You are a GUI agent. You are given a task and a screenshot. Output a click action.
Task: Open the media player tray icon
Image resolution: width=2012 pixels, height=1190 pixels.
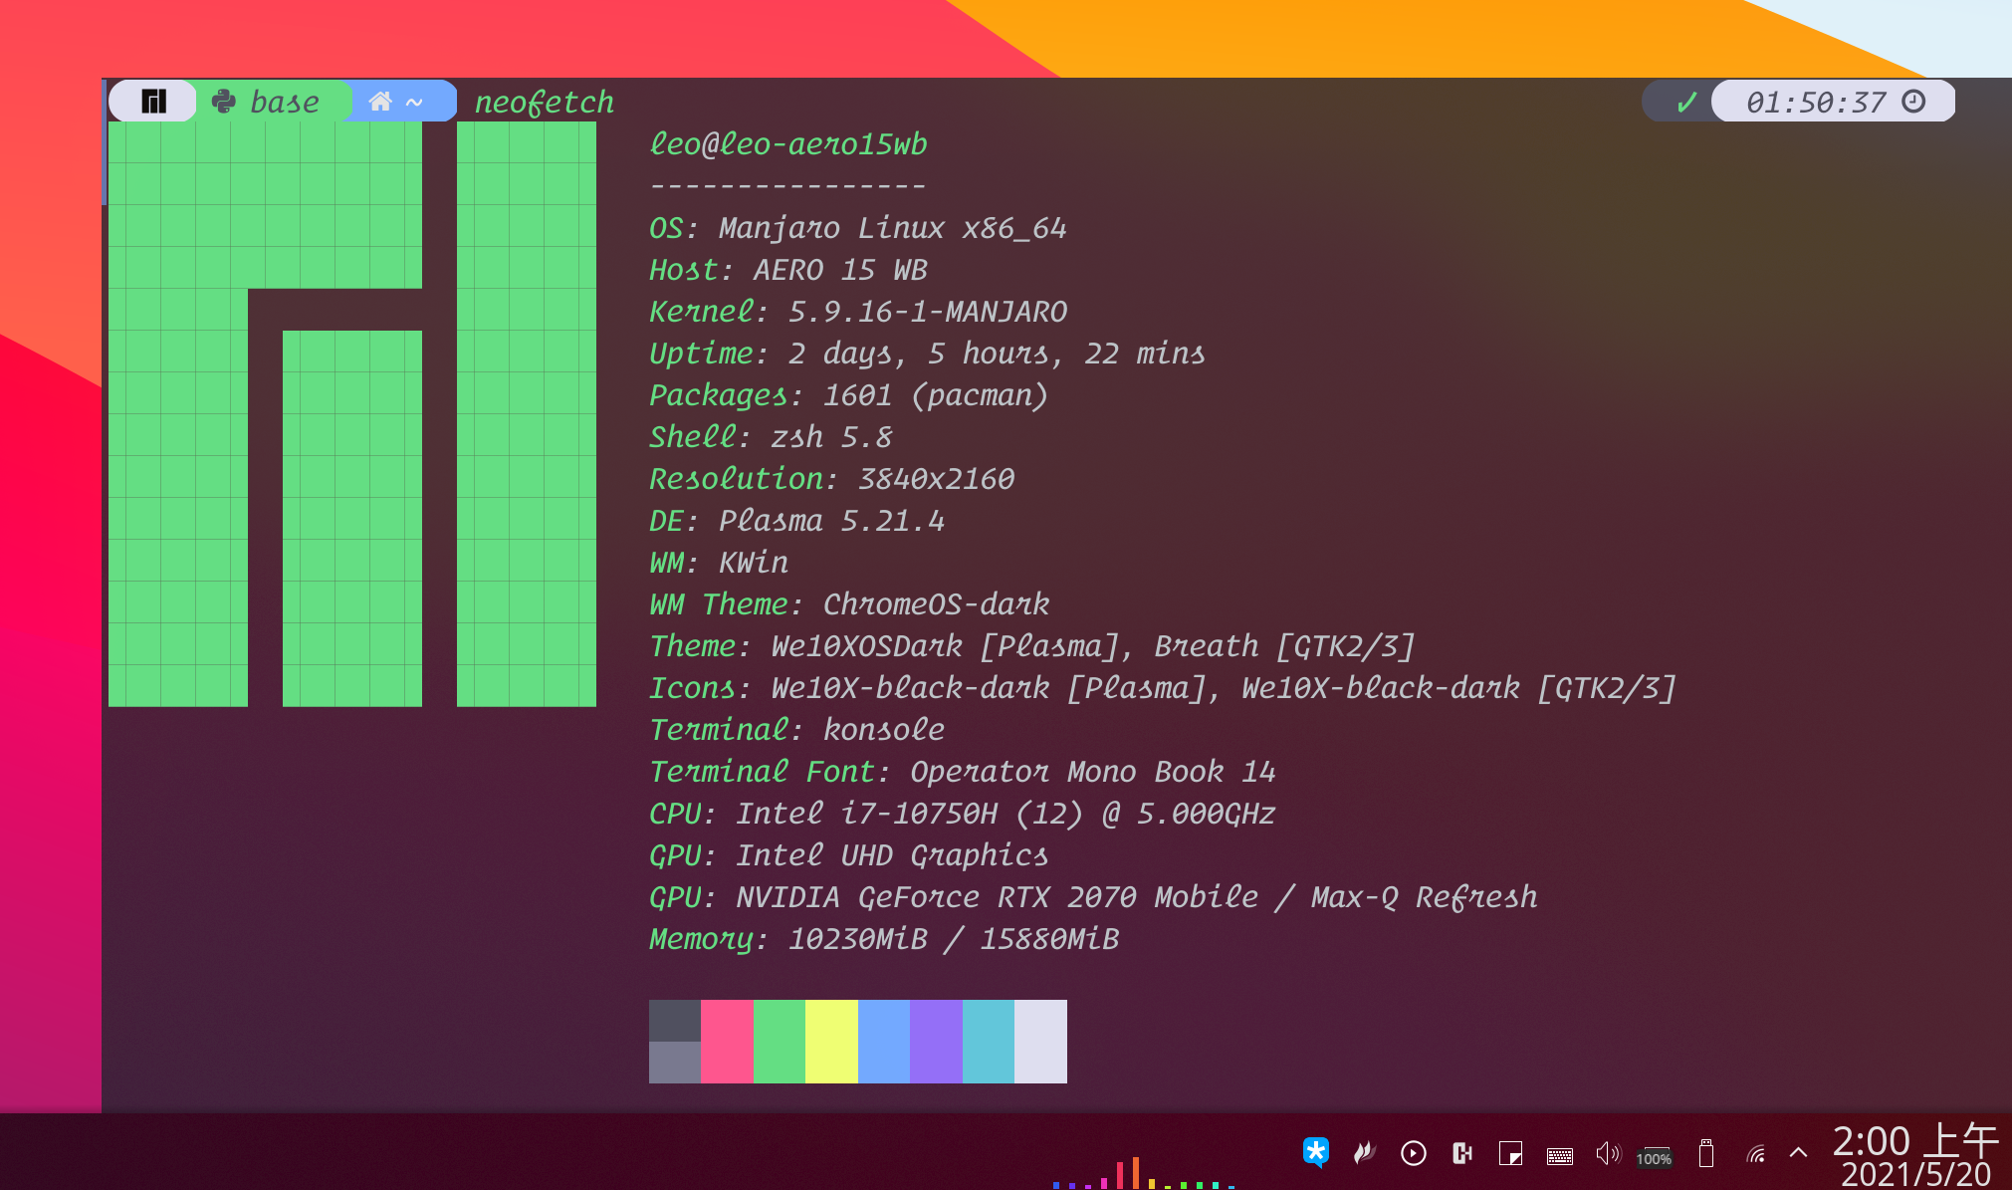(1413, 1153)
